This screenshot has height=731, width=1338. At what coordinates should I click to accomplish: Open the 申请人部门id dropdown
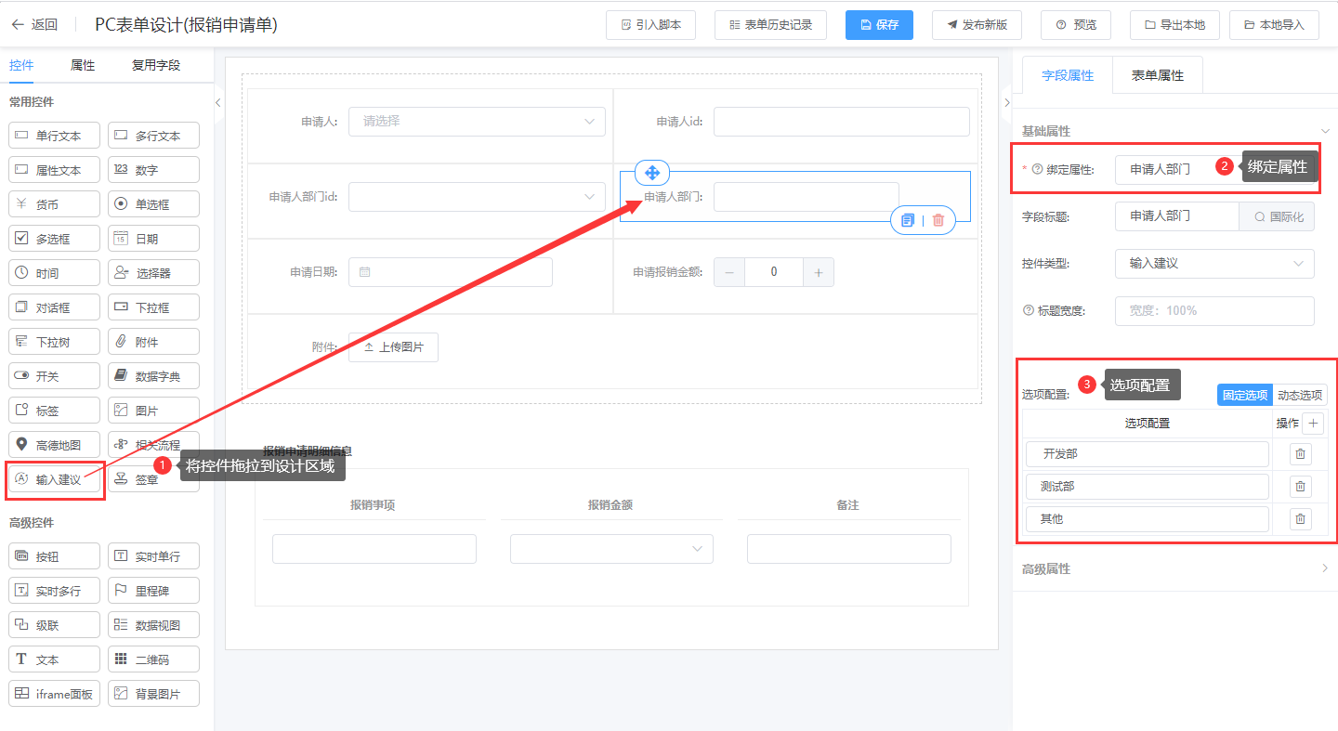coord(477,197)
